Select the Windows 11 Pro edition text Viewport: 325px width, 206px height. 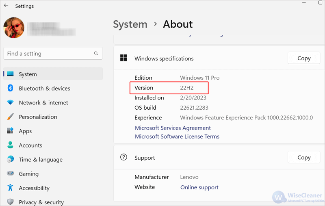click(200, 78)
